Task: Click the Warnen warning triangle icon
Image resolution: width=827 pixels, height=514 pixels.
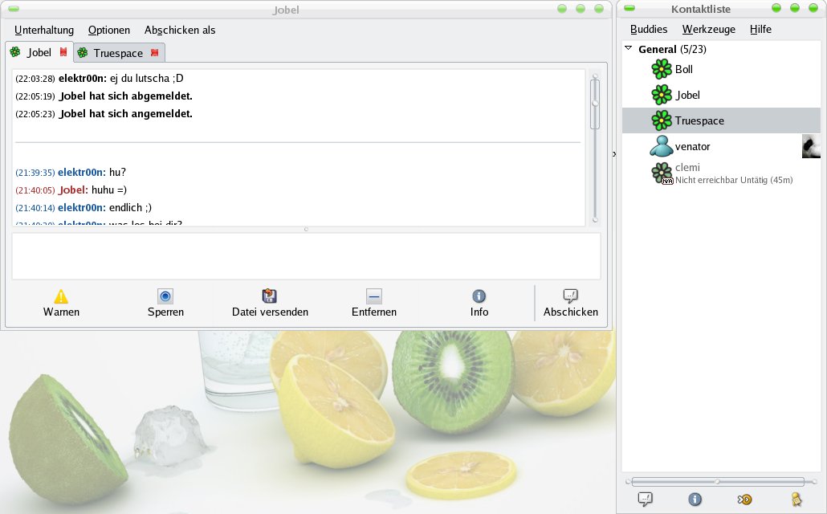Action: coord(61,296)
